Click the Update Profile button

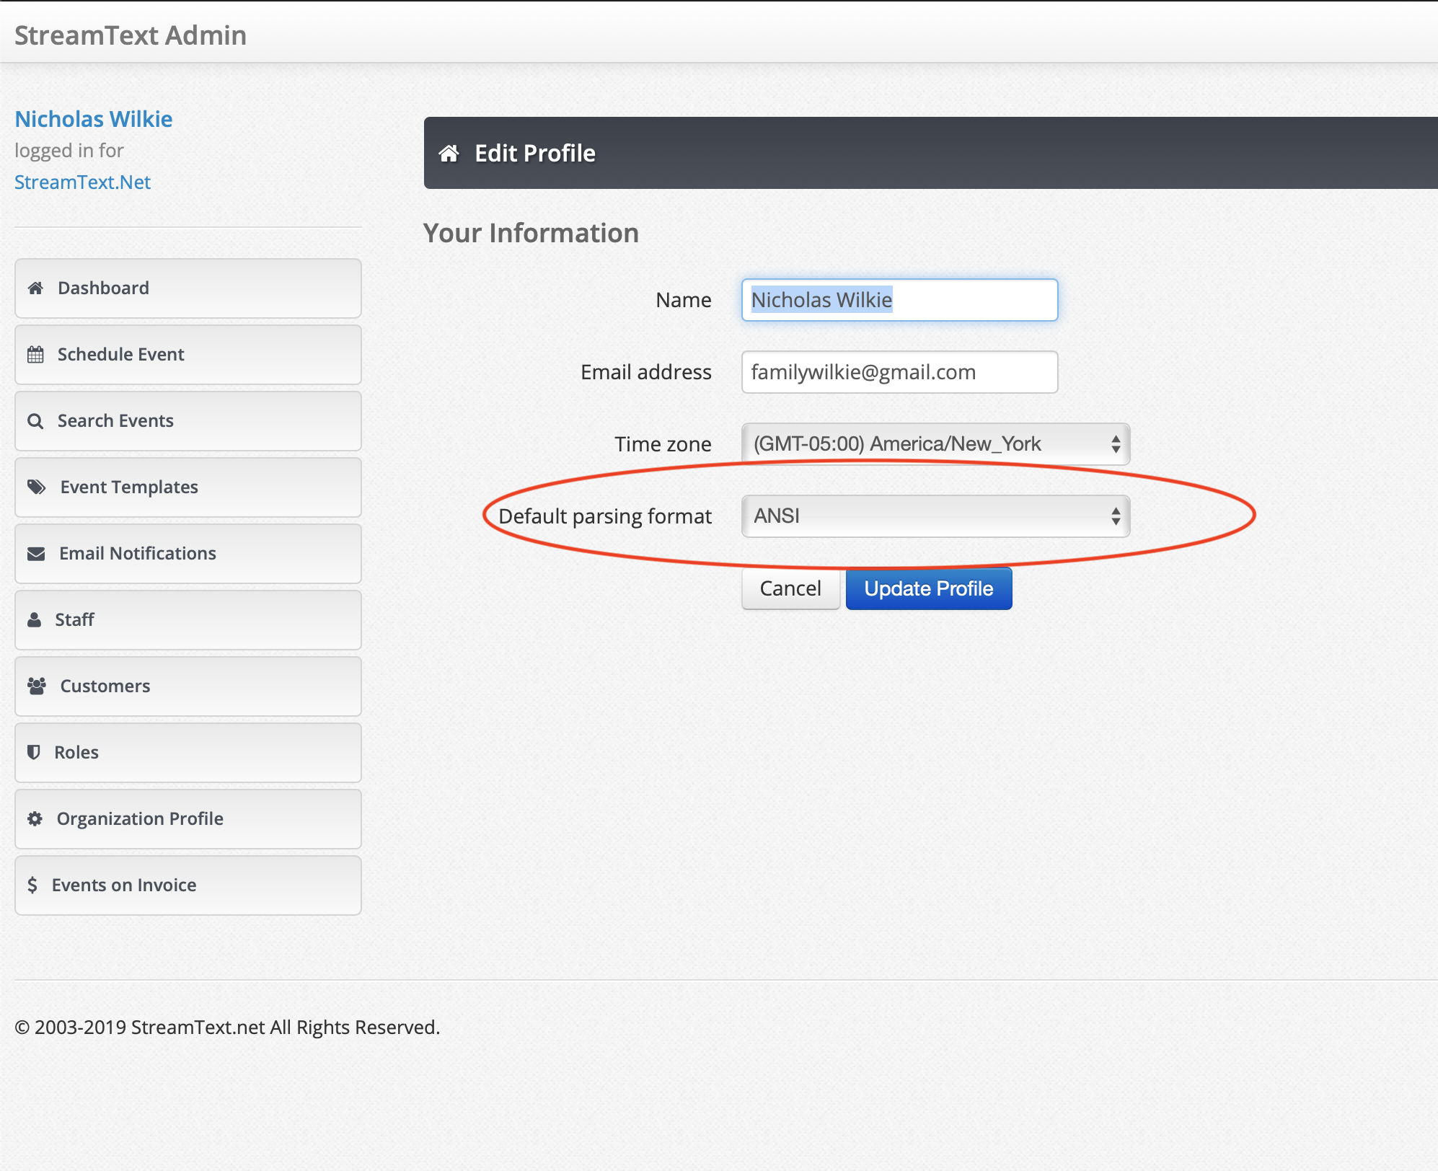click(x=929, y=588)
